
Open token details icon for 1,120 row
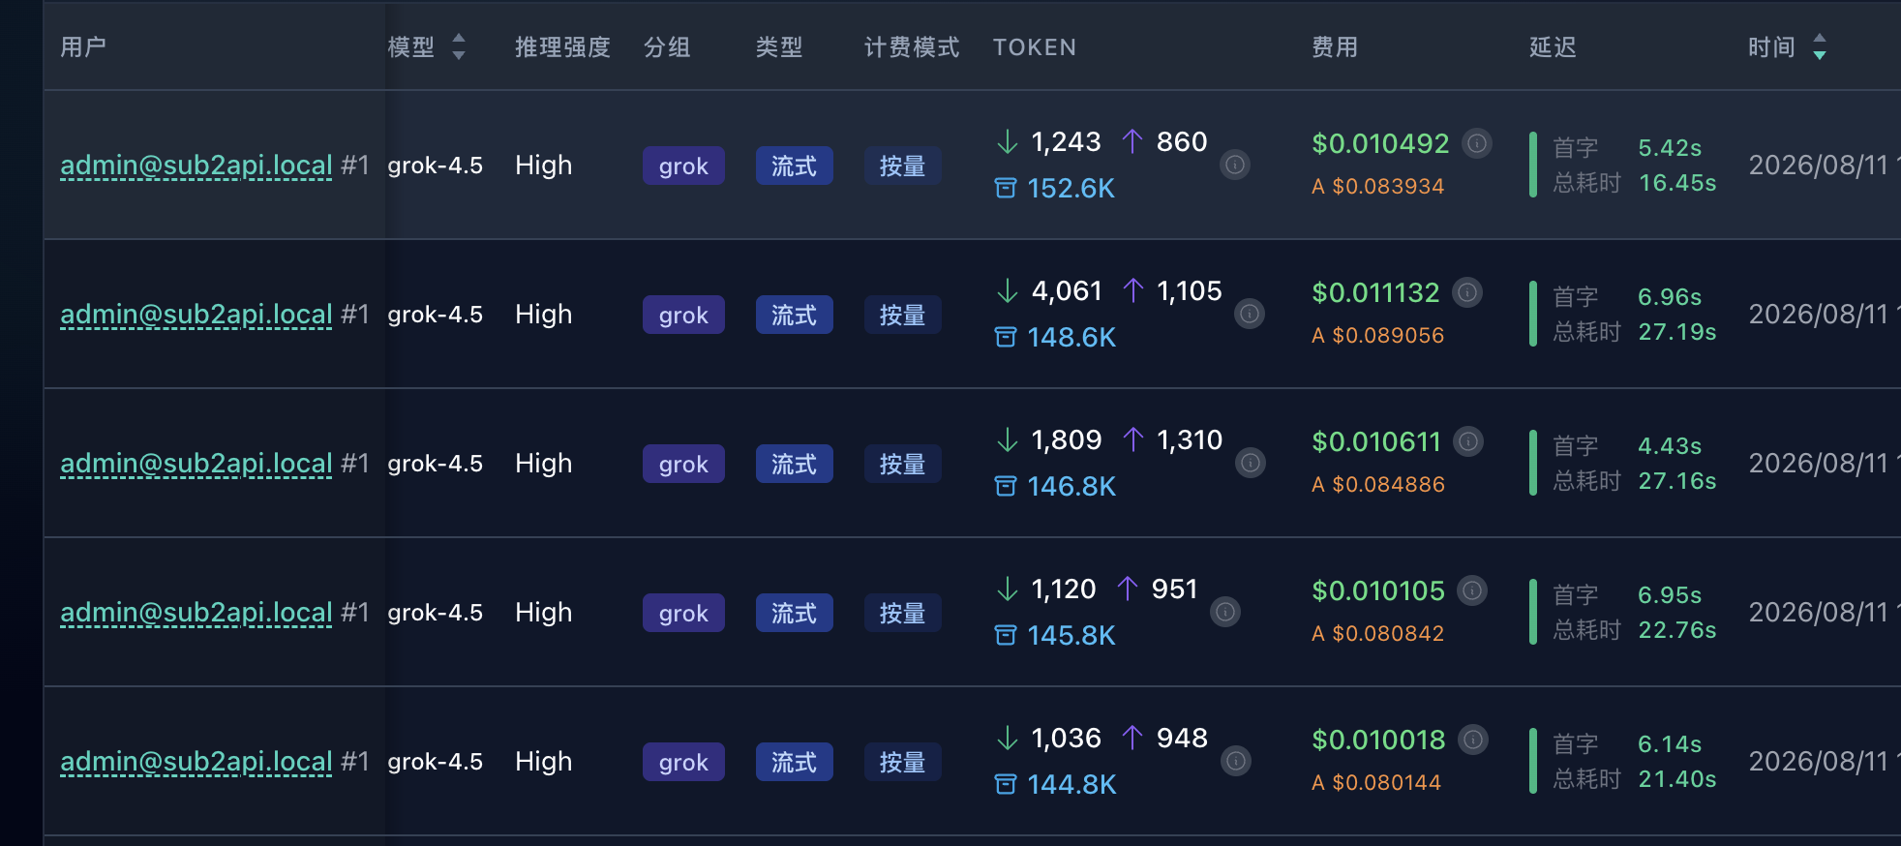point(1225,612)
